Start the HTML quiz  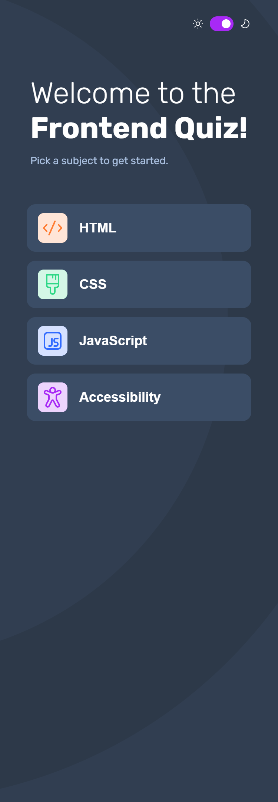click(x=139, y=228)
